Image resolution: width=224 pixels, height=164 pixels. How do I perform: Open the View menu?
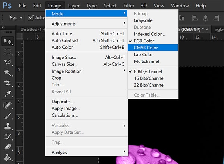[159, 6]
